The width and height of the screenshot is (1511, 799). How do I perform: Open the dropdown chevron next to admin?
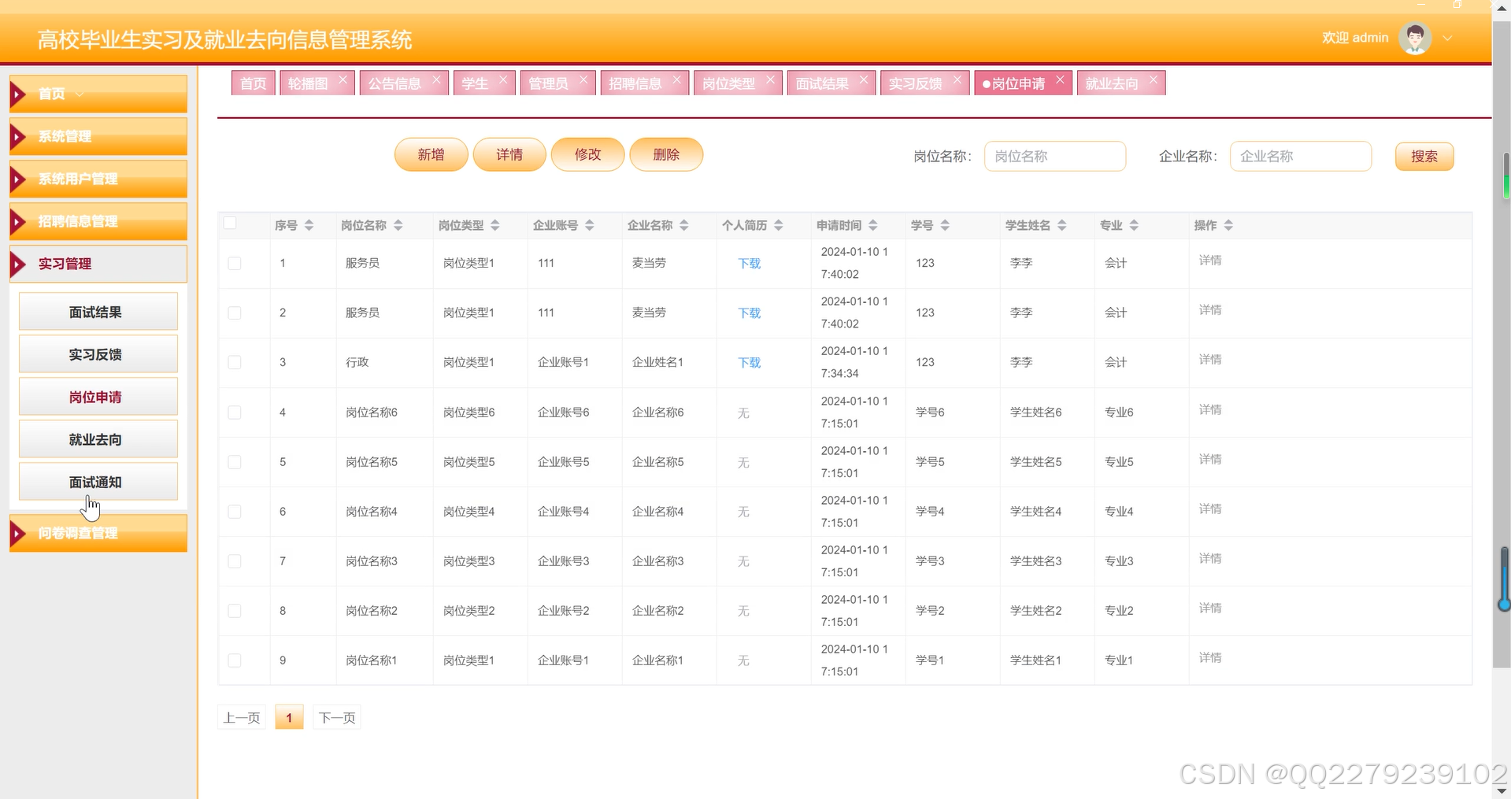[x=1449, y=38]
